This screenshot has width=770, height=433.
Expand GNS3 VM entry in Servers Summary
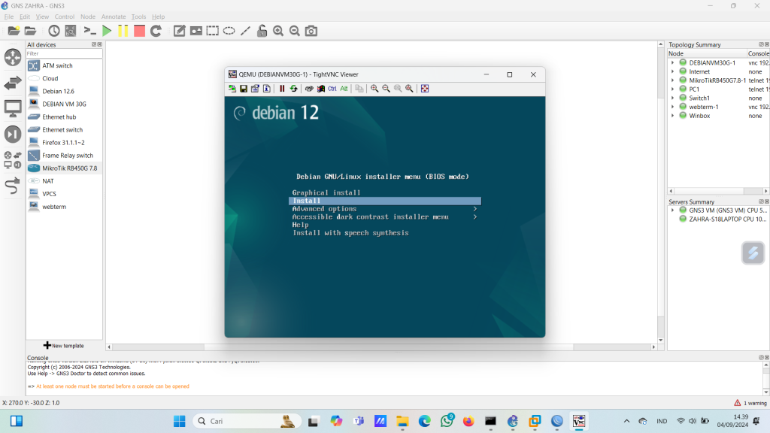click(673, 210)
